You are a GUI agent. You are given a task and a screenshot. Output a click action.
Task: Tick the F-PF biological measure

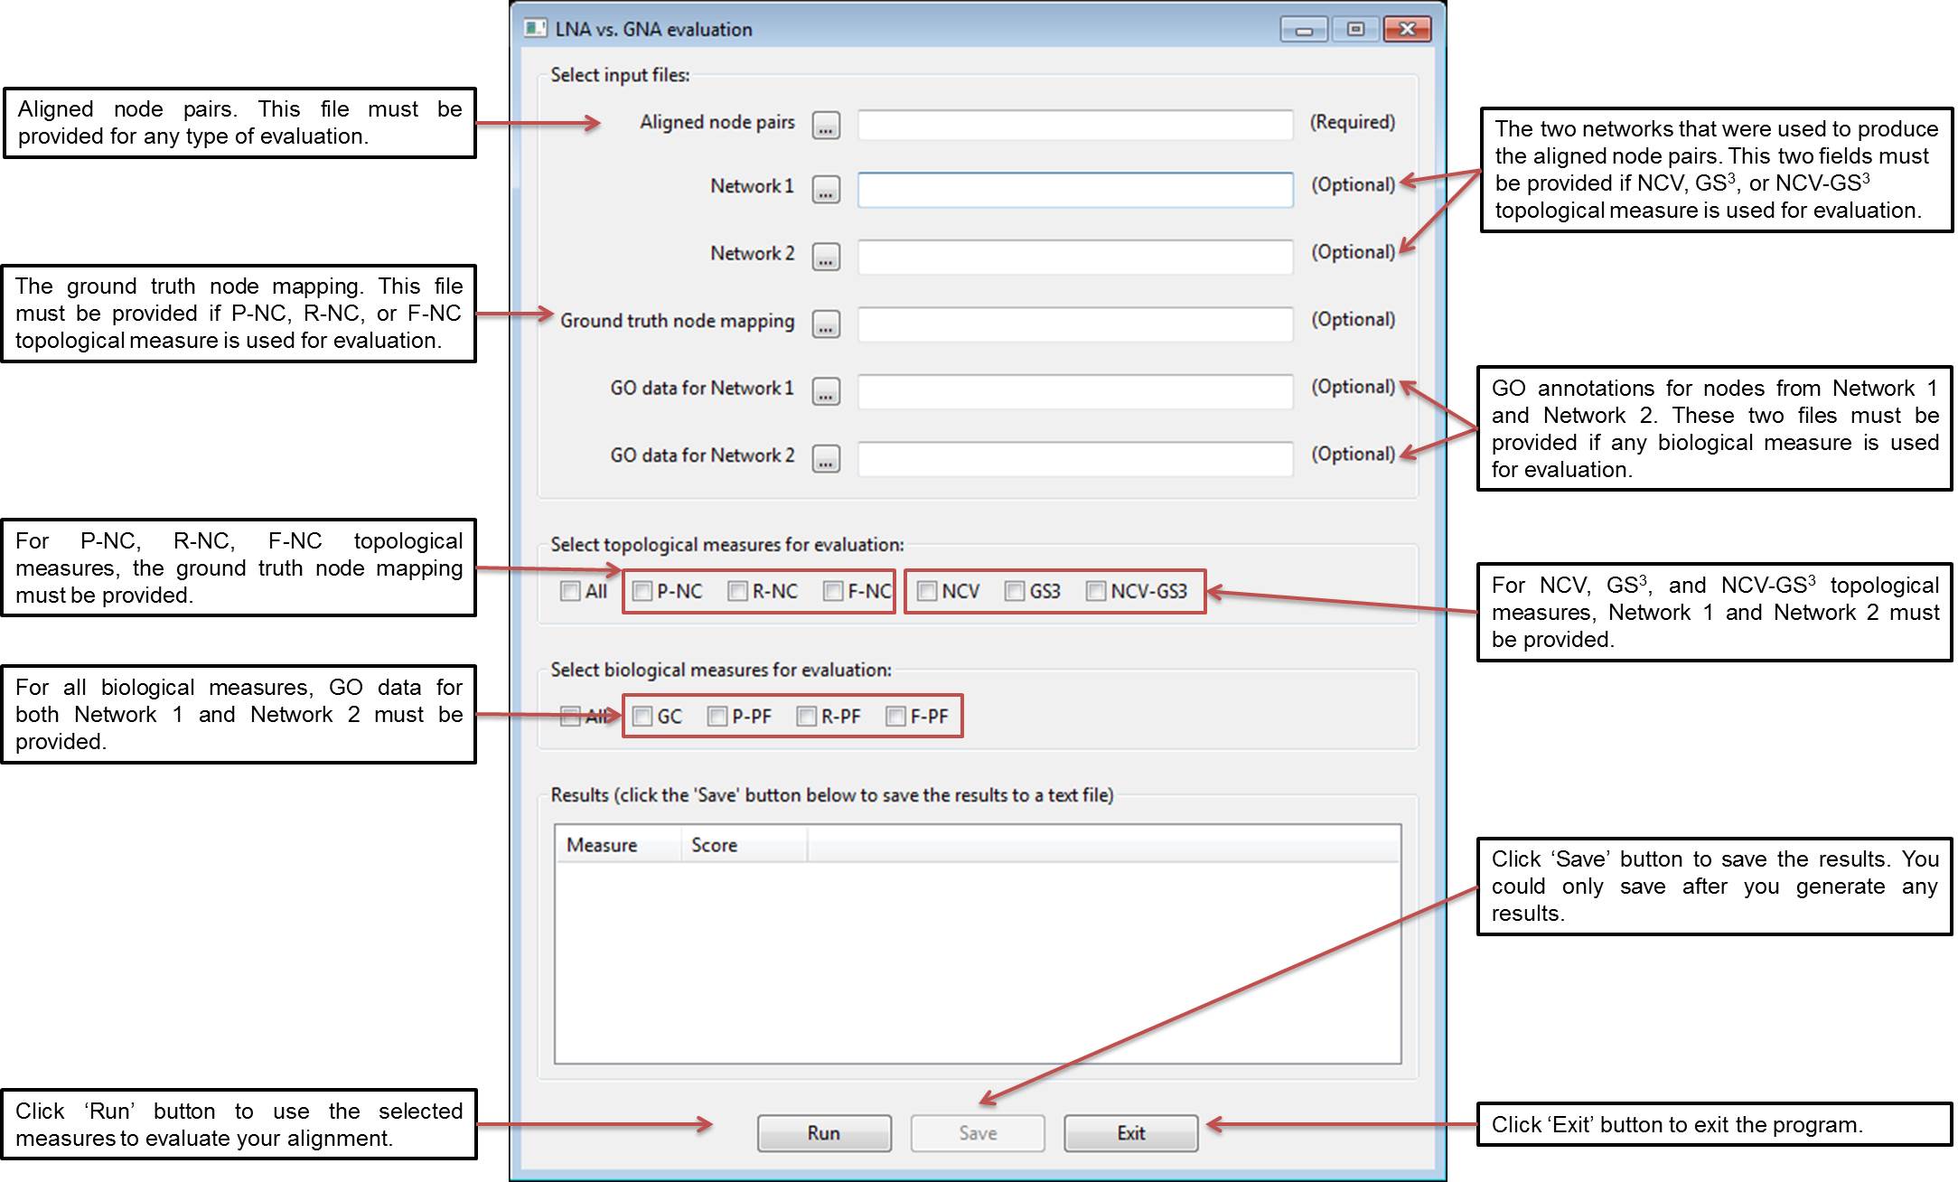point(895,717)
